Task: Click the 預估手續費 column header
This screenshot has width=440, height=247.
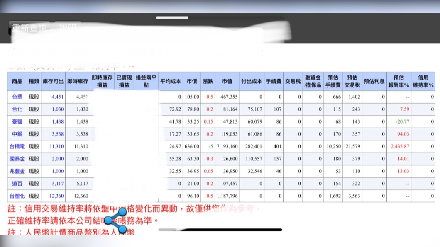Action: coord(333,81)
